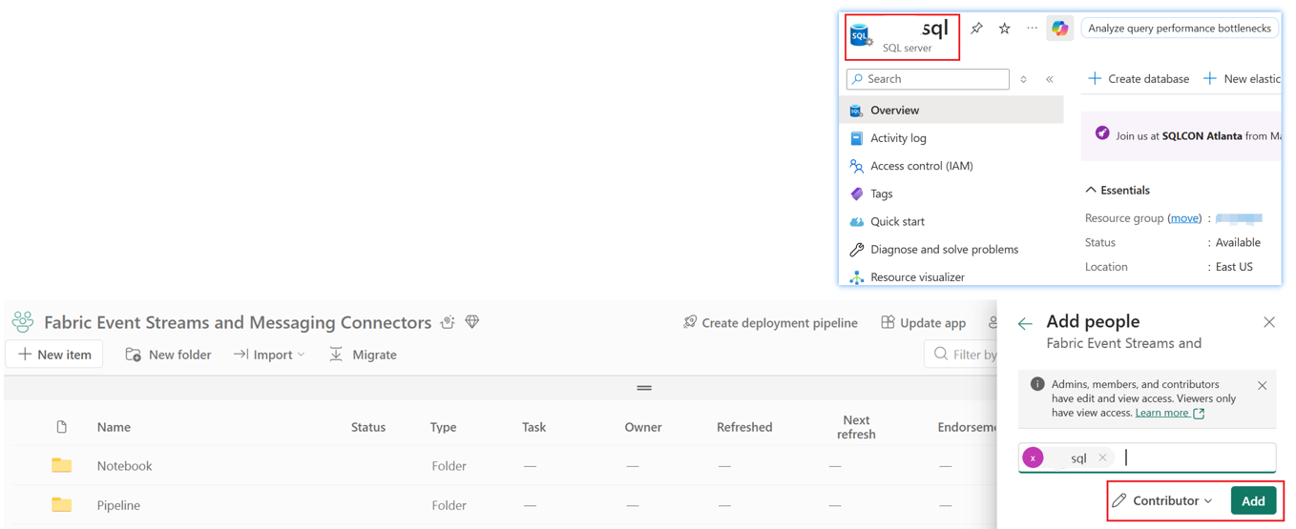Click the SQL server resource icon
This screenshot has height=529, width=1296.
pos(861,35)
